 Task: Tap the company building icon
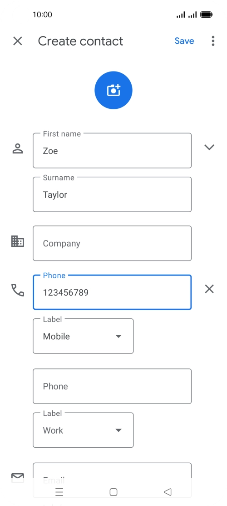pos(18,241)
